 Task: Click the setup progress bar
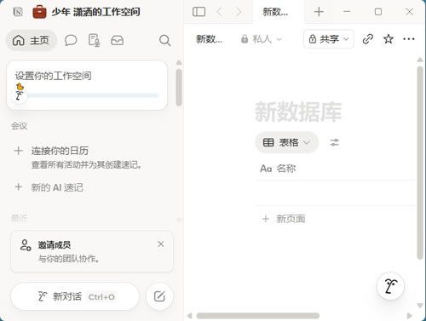click(93, 95)
